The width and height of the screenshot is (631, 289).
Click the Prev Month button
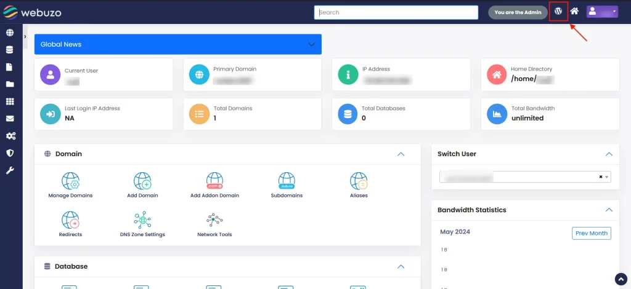point(591,233)
